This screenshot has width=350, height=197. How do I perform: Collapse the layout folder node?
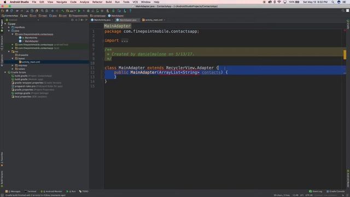point(13,59)
